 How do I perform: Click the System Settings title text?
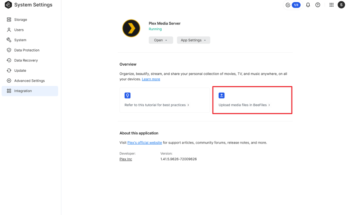click(33, 5)
